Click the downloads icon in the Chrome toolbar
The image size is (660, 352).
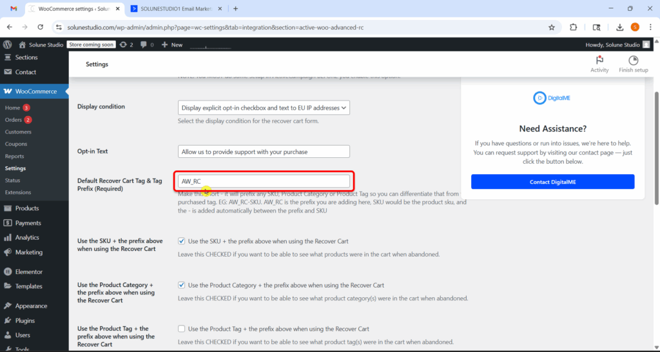(x=619, y=27)
